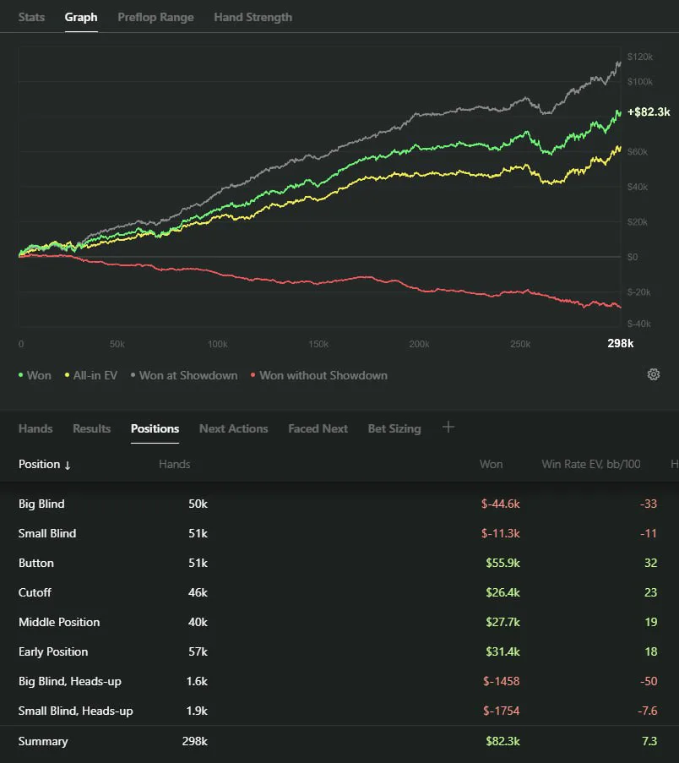The width and height of the screenshot is (679, 763).
Task: Toggle the green Won legend dot
Action: [x=20, y=375]
